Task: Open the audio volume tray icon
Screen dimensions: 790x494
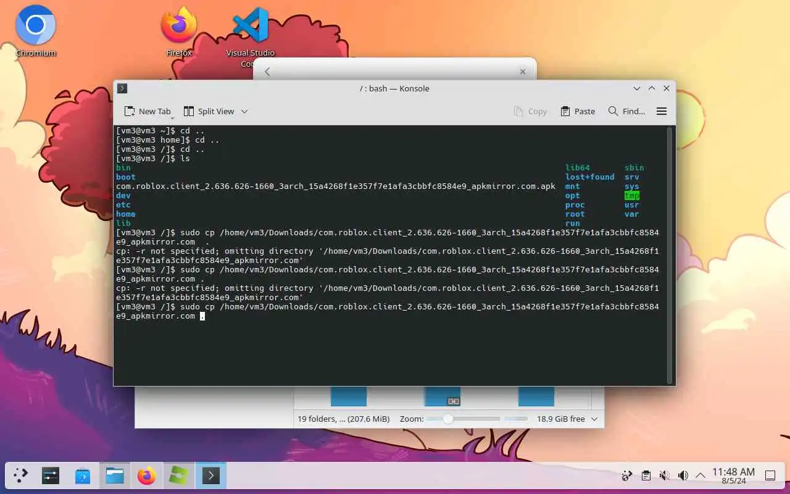Action: coord(683,475)
